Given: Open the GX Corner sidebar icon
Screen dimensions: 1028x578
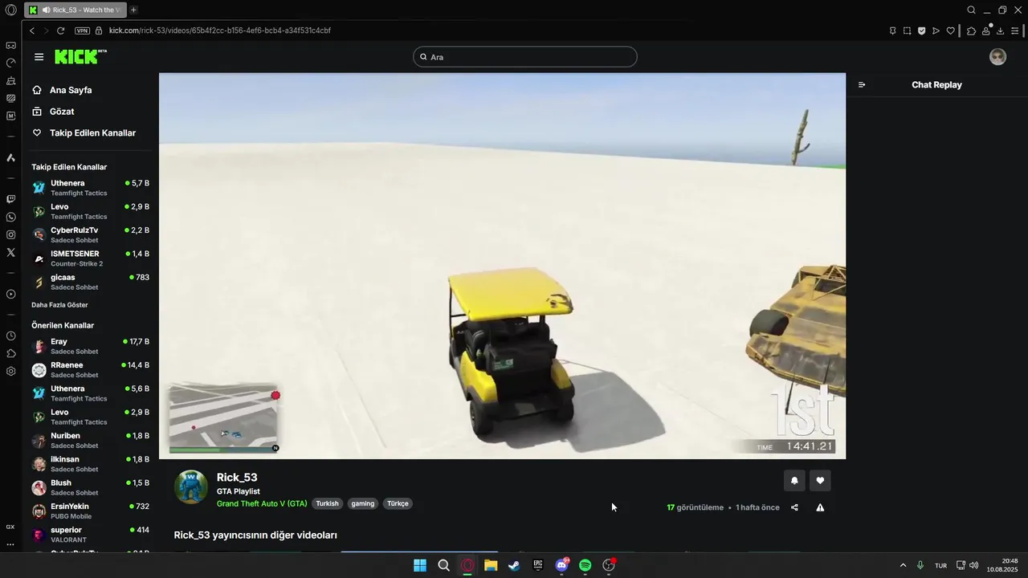Looking at the screenshot, I should pyautogui.click(x=10, y=45).
